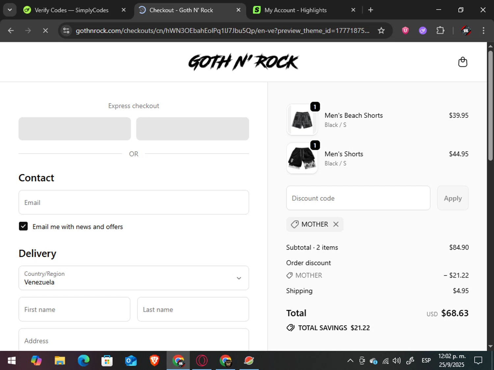Click the first express checkout button

(x=75, y=129)
